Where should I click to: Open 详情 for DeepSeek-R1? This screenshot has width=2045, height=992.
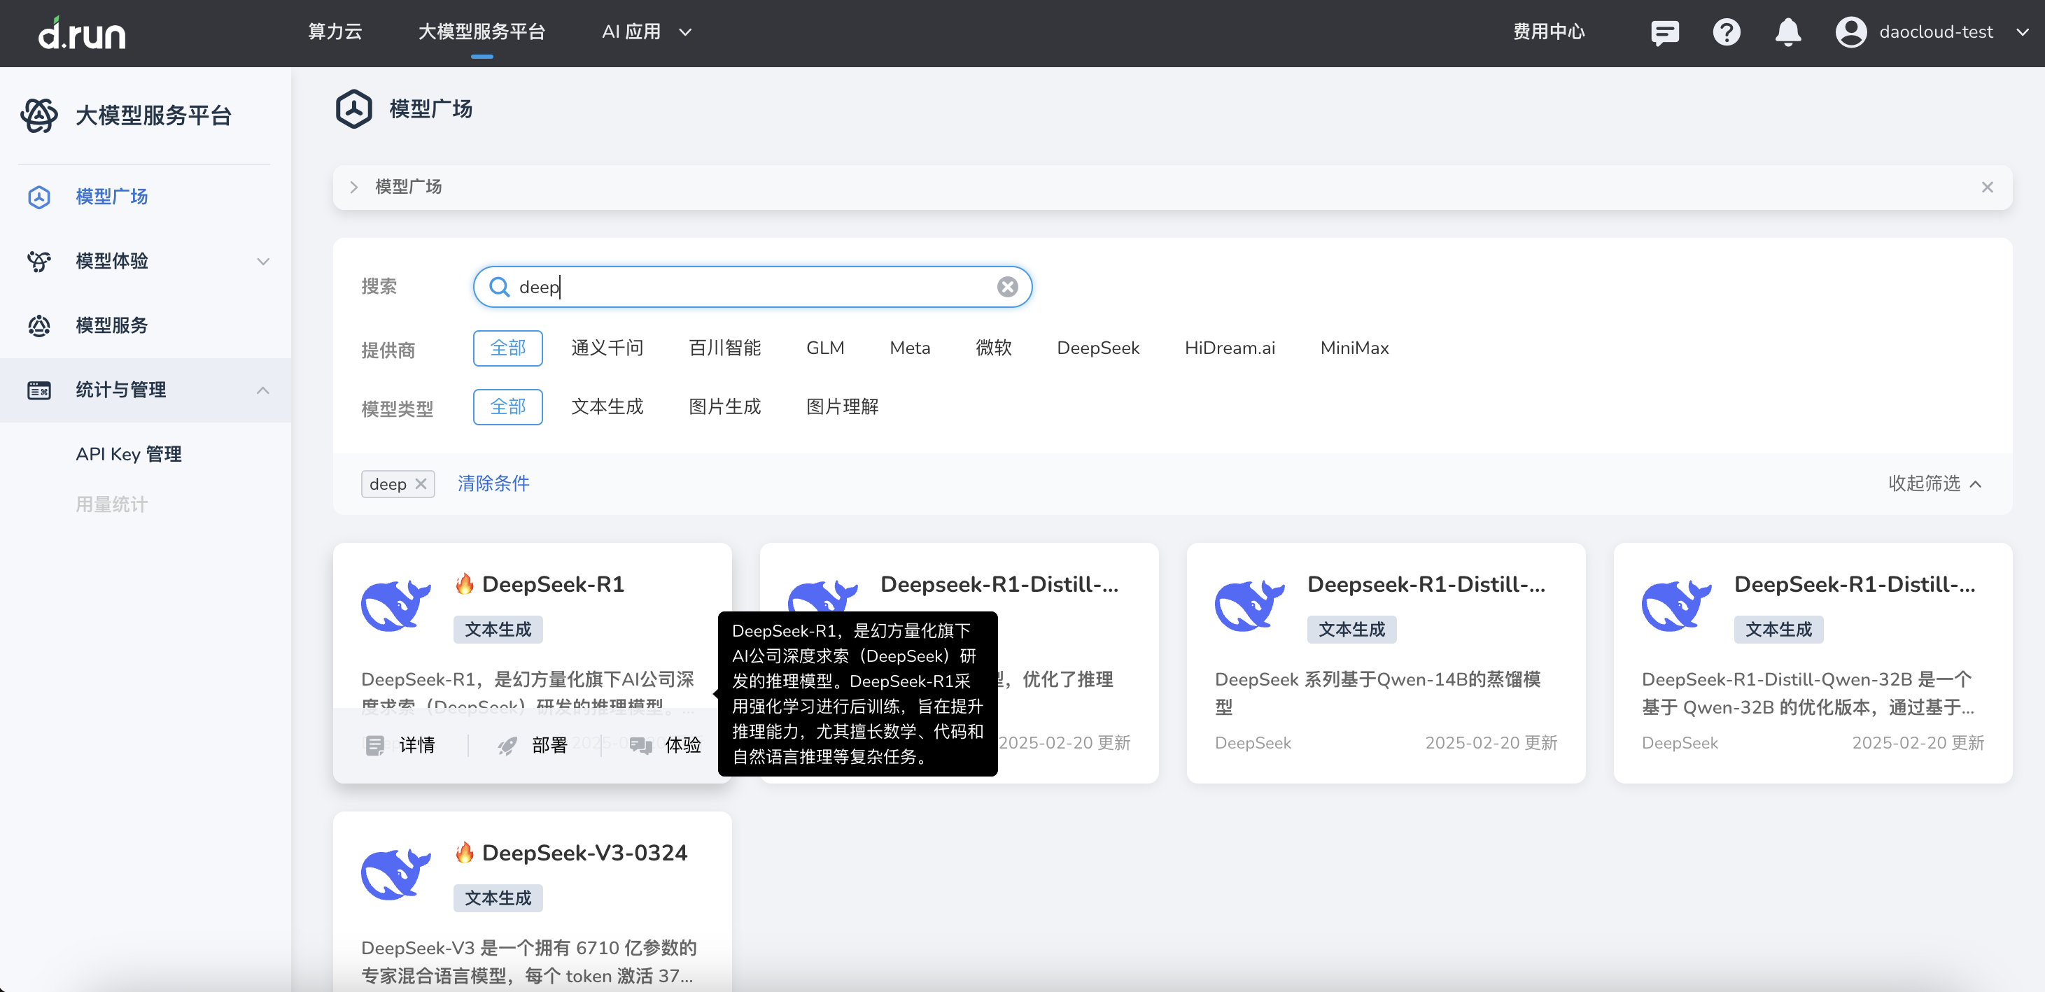point(418,745)
